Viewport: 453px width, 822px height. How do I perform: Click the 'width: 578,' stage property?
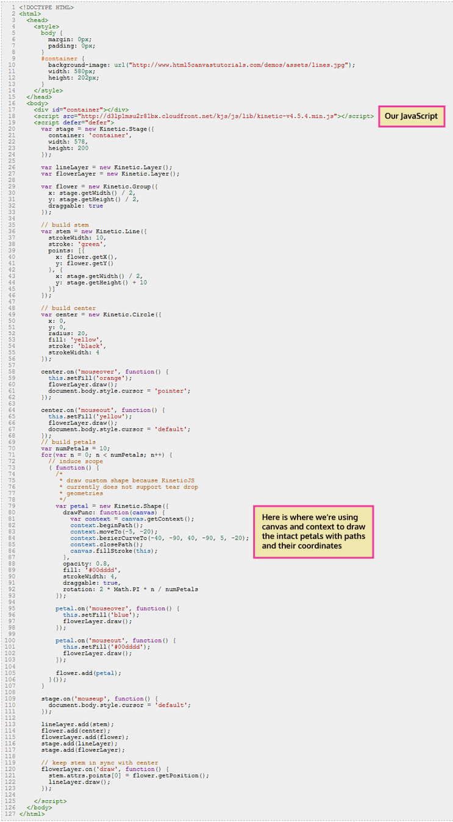69,141
